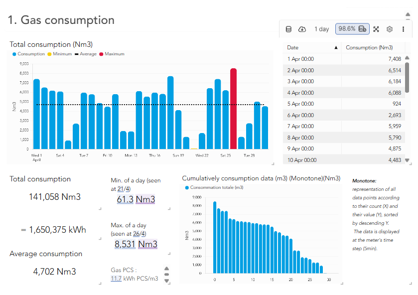Click the 924 value for 5 Apr

397,104
